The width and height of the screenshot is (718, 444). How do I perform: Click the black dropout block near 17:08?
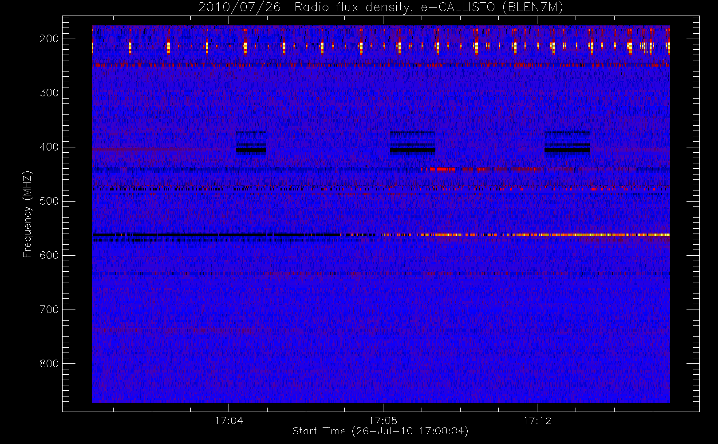coord(413,151)
